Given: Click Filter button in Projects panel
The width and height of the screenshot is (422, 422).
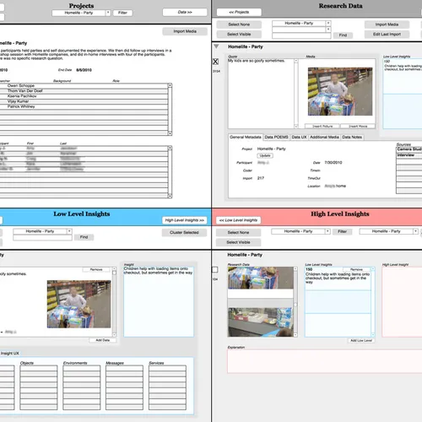Looking at the screenshot, I should [122, 13].
